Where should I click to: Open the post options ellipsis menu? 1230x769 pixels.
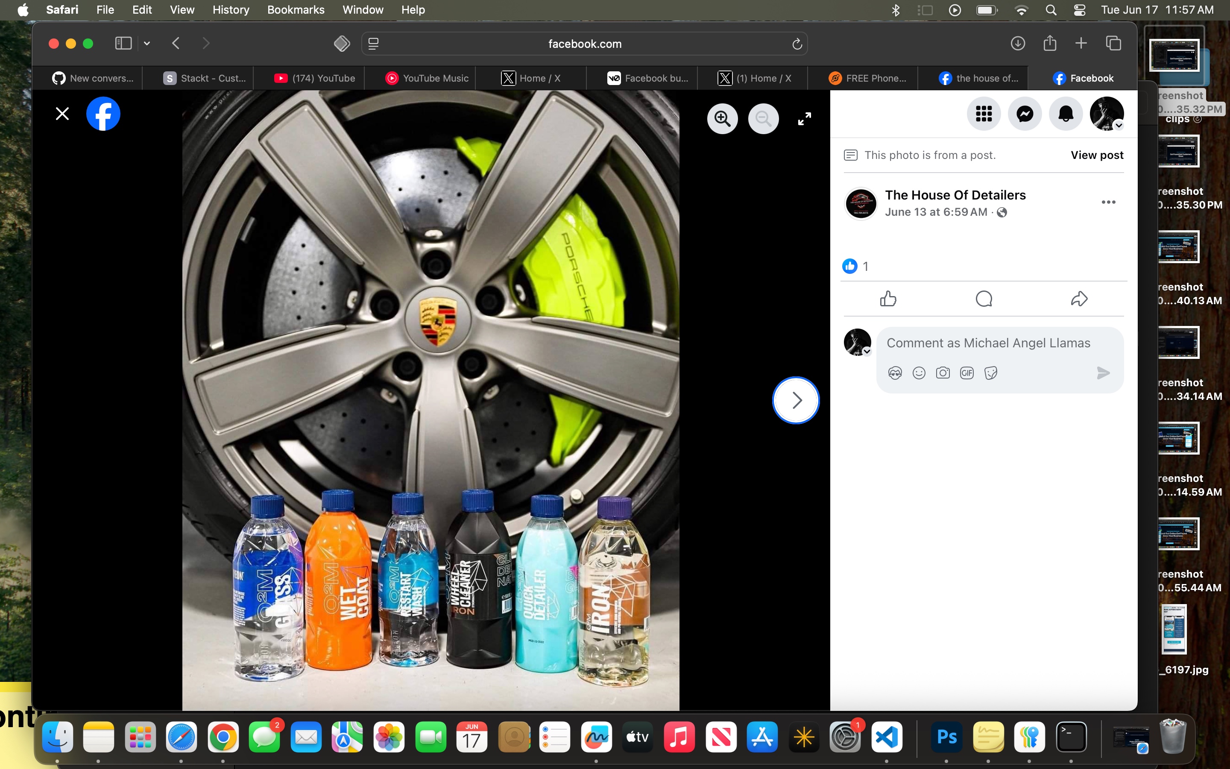[x=1109, y=203]
